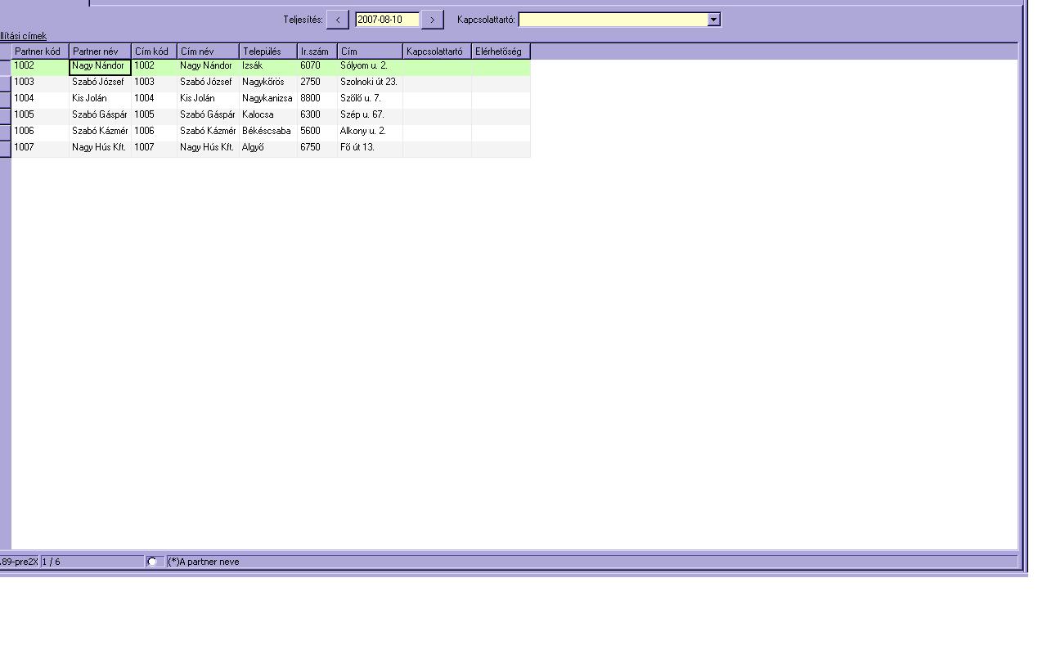Click the previous date arrow beside Teljesítés
This screenshot has height=654, width=1047.
click(337, 20)
